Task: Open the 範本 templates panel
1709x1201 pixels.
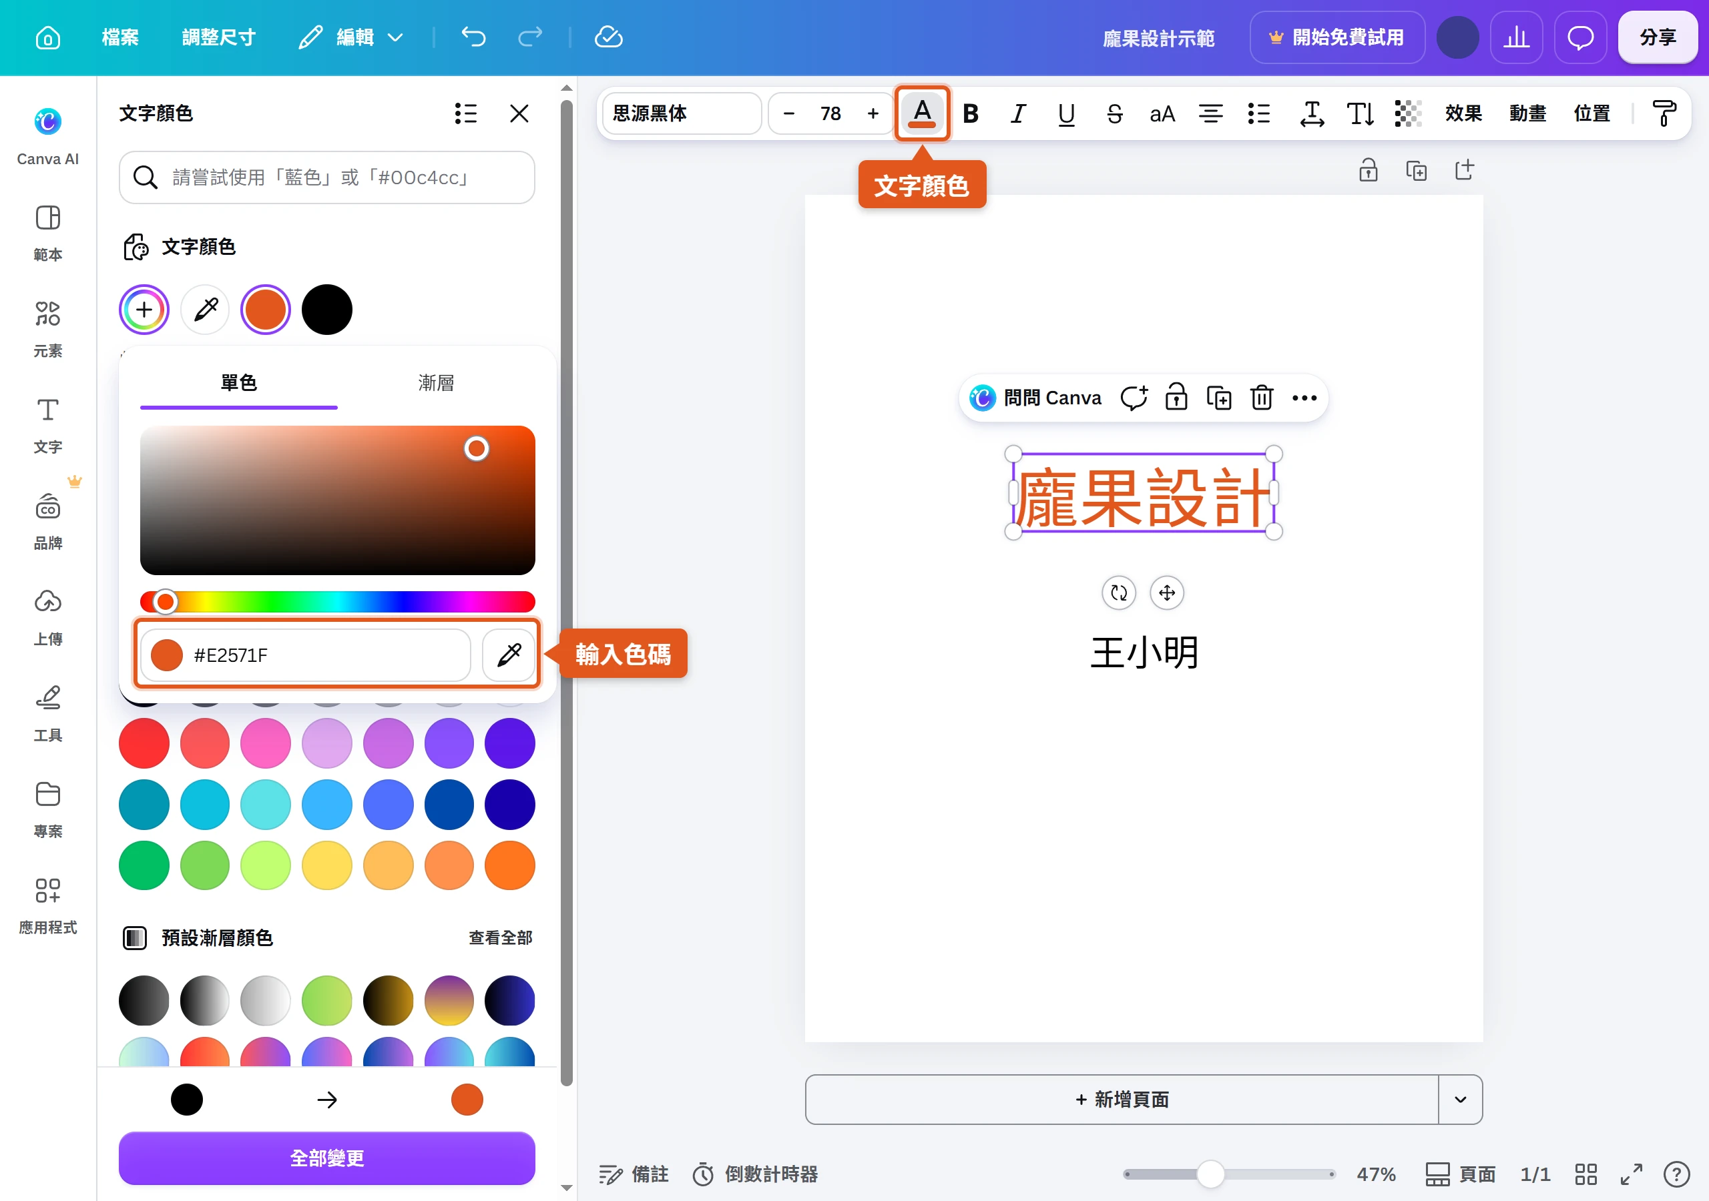Action: pyautogui.click(x=47, y=233)
